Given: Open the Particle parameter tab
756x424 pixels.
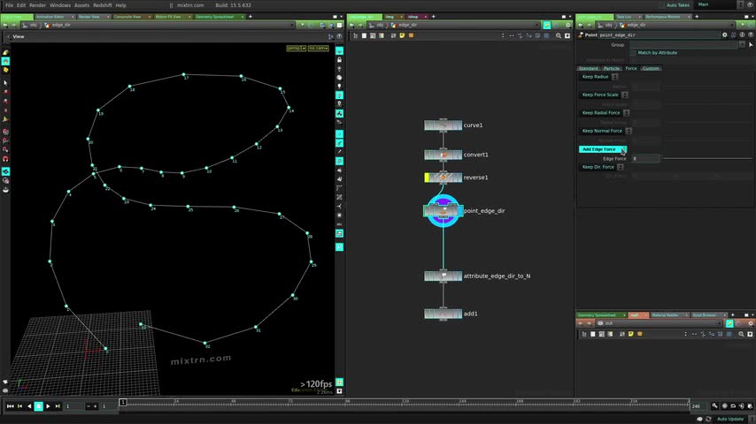Looking at the screenshot, I should pyautogui.click(x=612, y=68).
